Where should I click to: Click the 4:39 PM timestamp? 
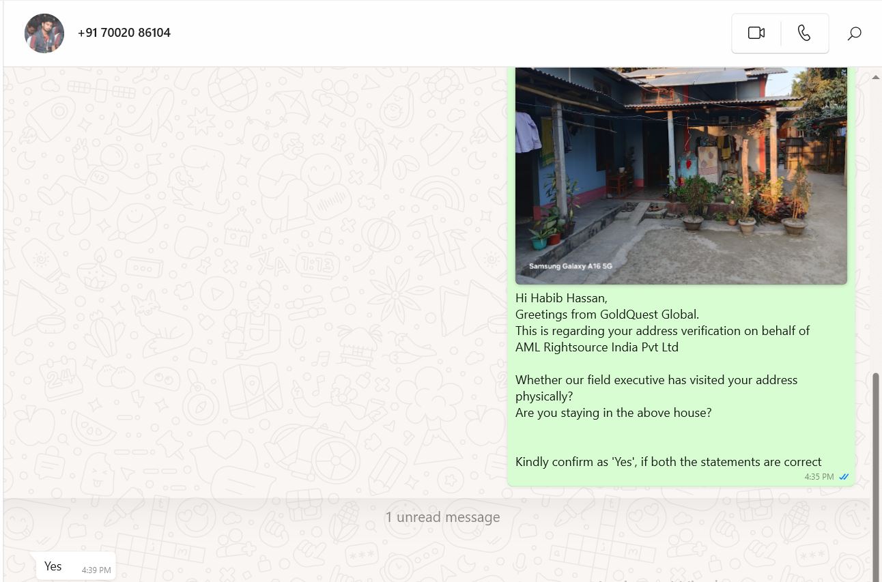pos(96,570)
